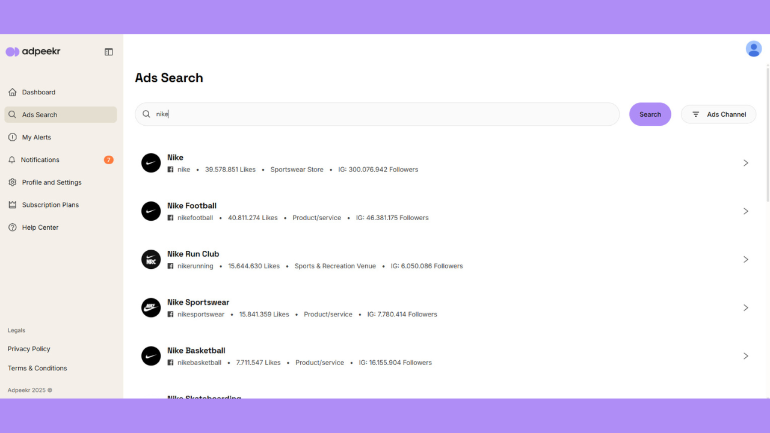Expand the Nike Basketball row

746,356
